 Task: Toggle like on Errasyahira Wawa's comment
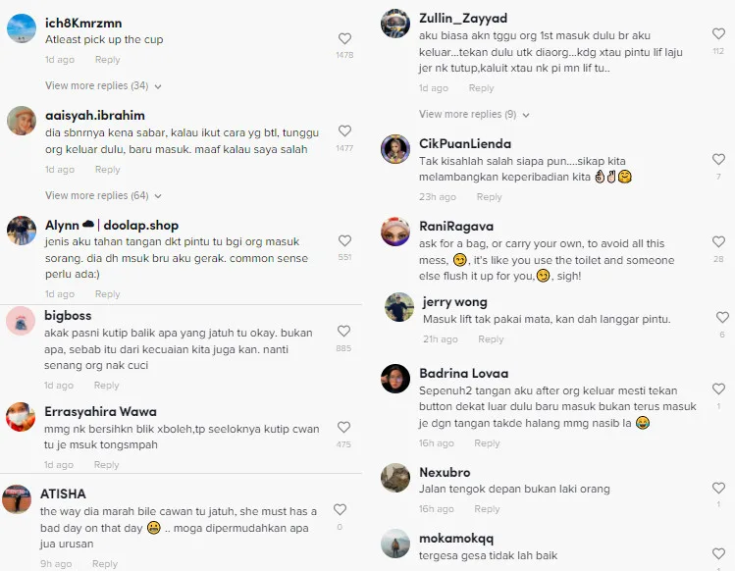tap(343, 428)
